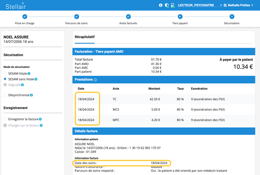The width and height of the screenshot is (260, 175).
Task: Click info icon next to Dégradé
Action: [x=22, y=85]
